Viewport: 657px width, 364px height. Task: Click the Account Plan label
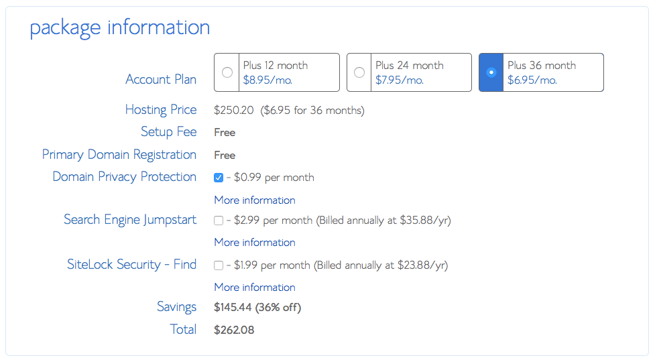(x=161, y=79)
